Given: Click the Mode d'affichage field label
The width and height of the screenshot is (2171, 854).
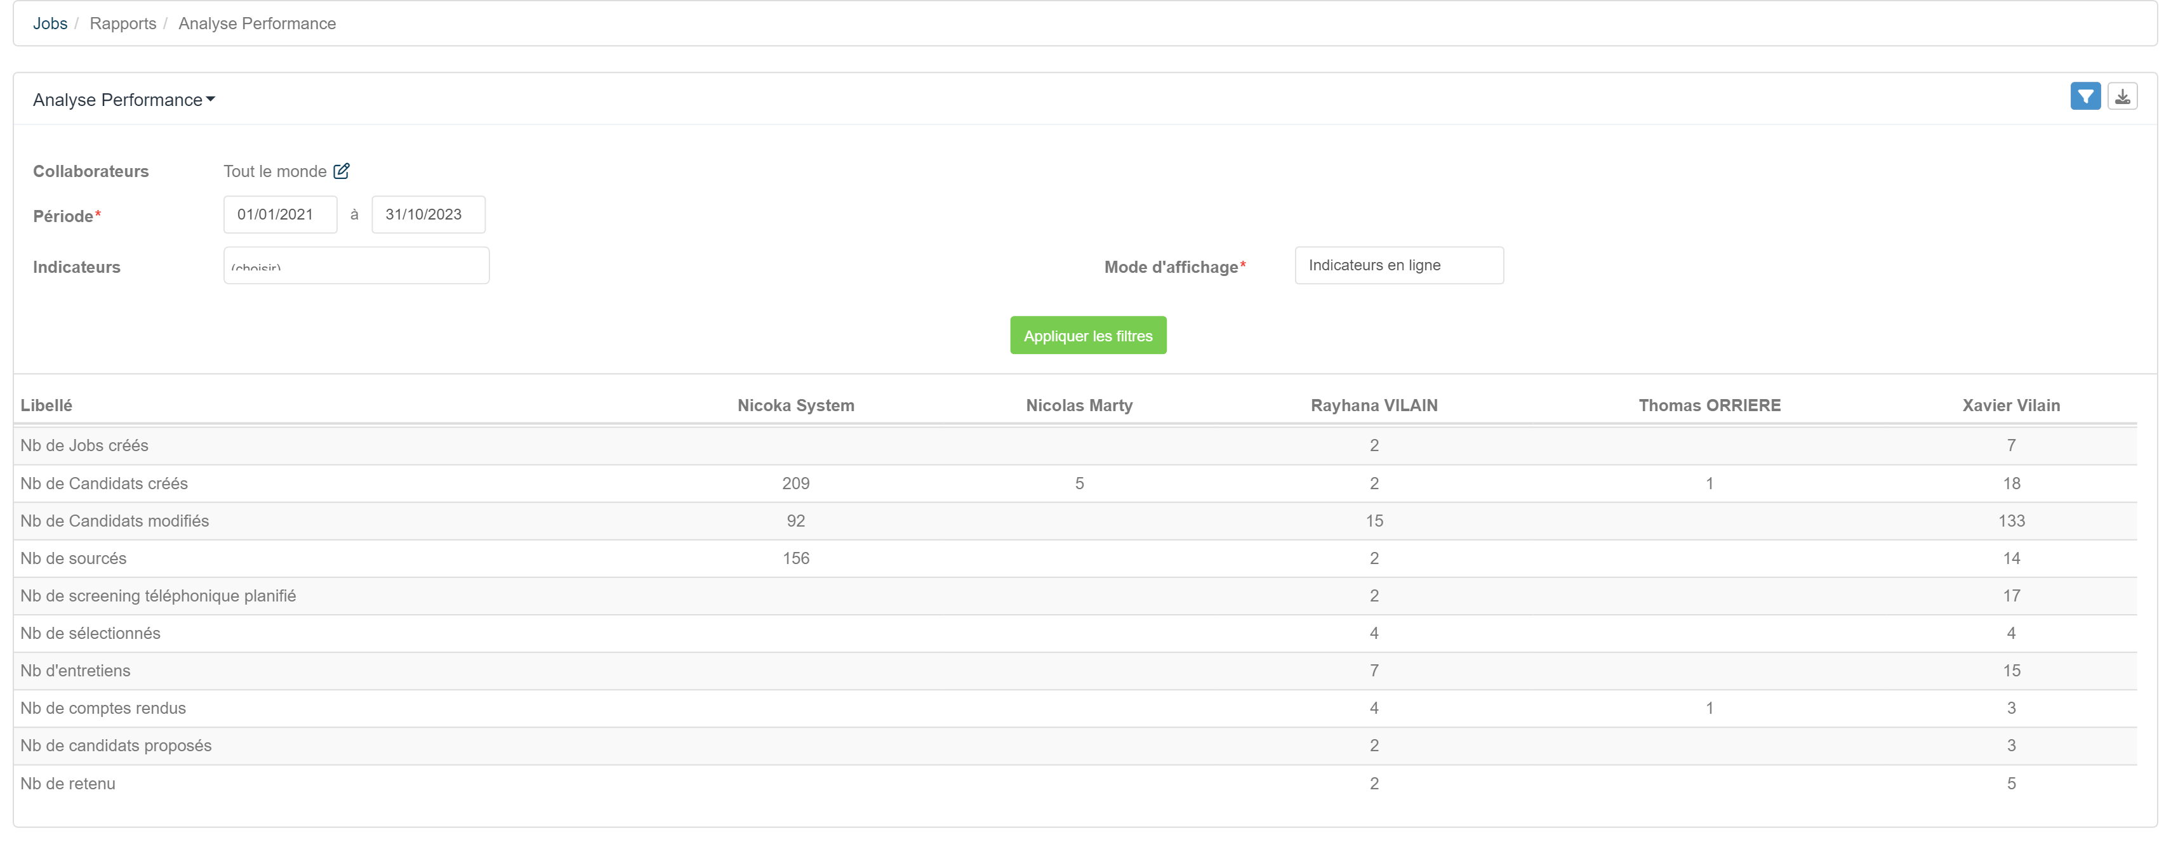Looking at the screenshot, I should [x=1174, y=267].
